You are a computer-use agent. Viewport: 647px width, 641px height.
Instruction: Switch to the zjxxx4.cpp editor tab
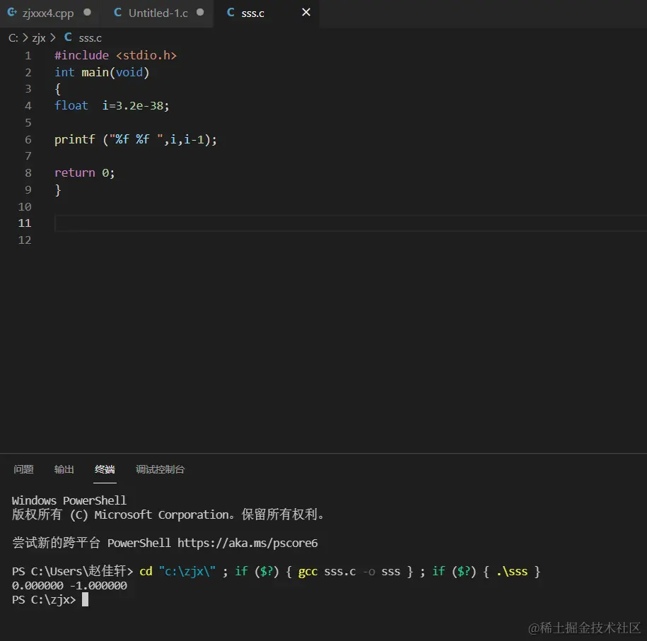(x=47, y=12)
